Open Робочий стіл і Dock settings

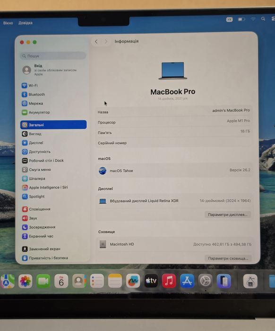43,161
